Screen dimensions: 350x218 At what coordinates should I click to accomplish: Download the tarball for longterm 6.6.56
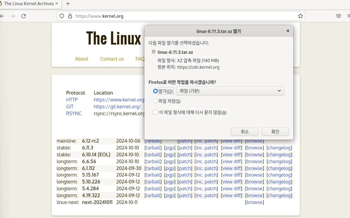[153, 161]
